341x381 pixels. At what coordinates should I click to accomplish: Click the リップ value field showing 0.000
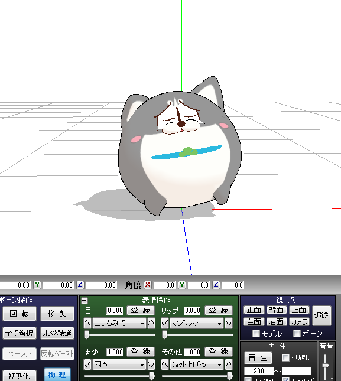click(192, 311)
